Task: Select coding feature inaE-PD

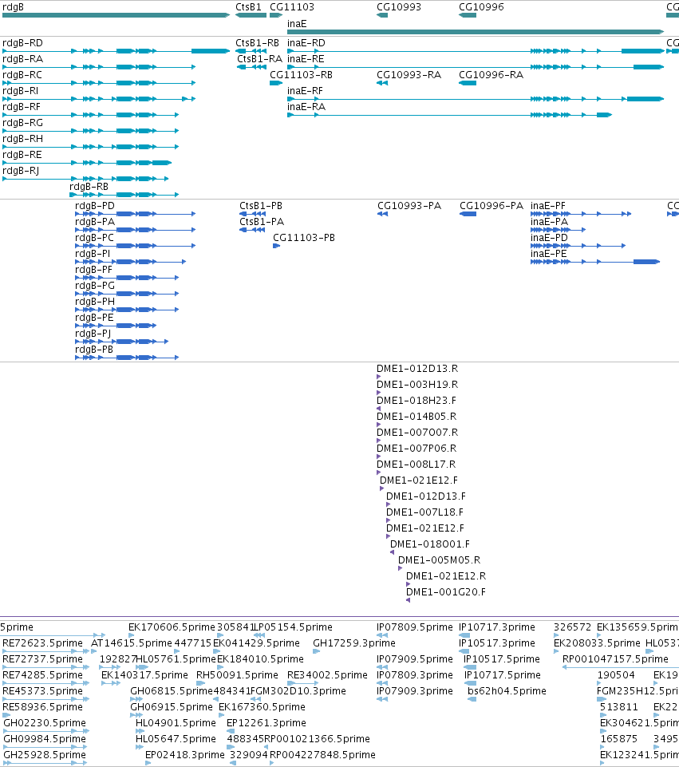Action: tap(550, 238)
